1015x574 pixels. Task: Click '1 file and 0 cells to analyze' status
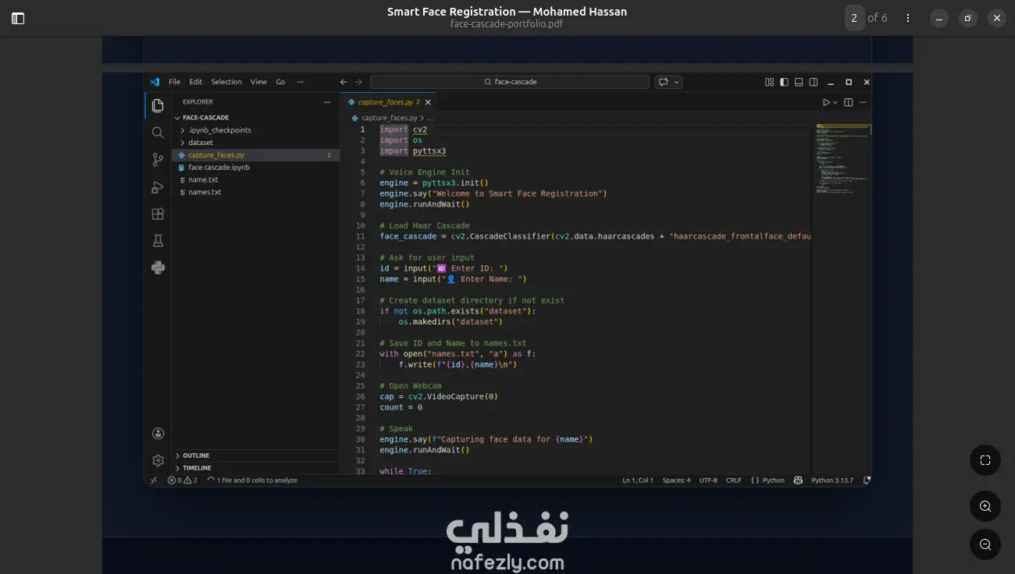pyautogui.click(x=252, y=480)
